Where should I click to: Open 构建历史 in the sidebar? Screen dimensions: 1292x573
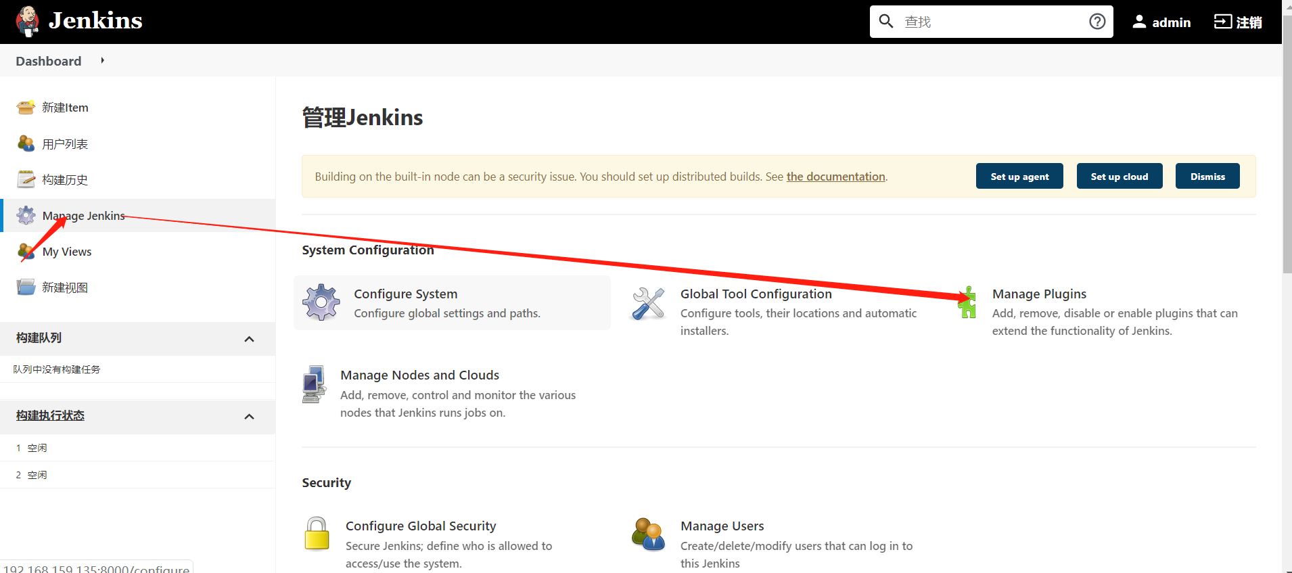pos(65,179)
